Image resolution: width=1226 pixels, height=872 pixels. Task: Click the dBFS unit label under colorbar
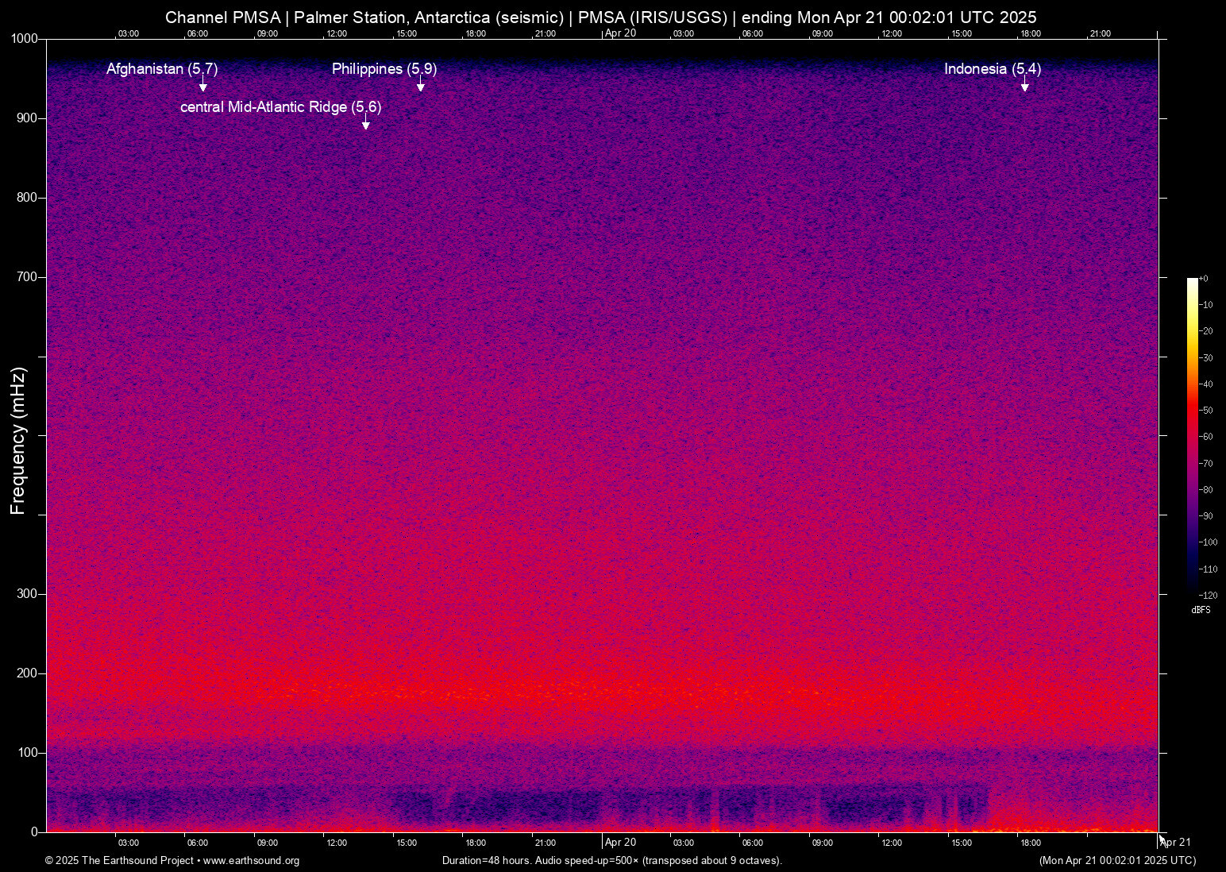point(1201,610)
